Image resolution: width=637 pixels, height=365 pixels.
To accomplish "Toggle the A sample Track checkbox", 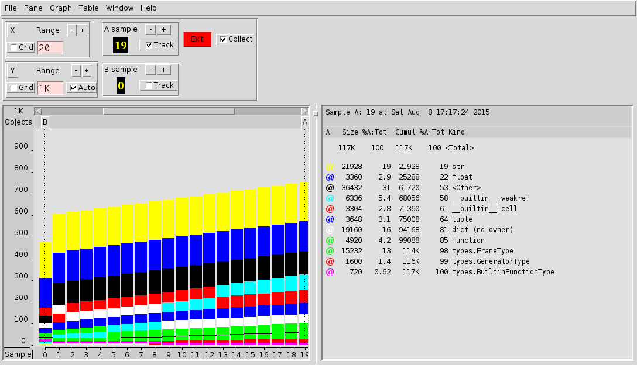I will [x=159, y=45].
